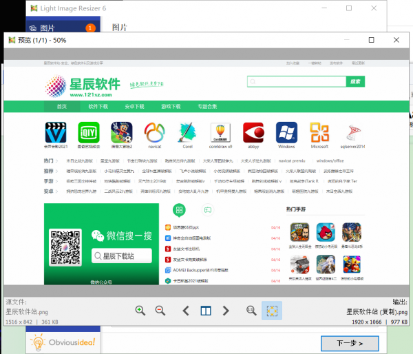Toggle fit-to-window preview mode
413x354 pixels.
click(x=272, y=311)
